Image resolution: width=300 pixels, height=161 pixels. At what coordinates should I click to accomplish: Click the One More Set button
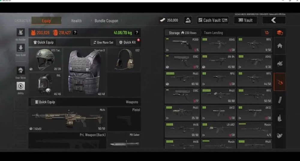(x=103, y=42)
